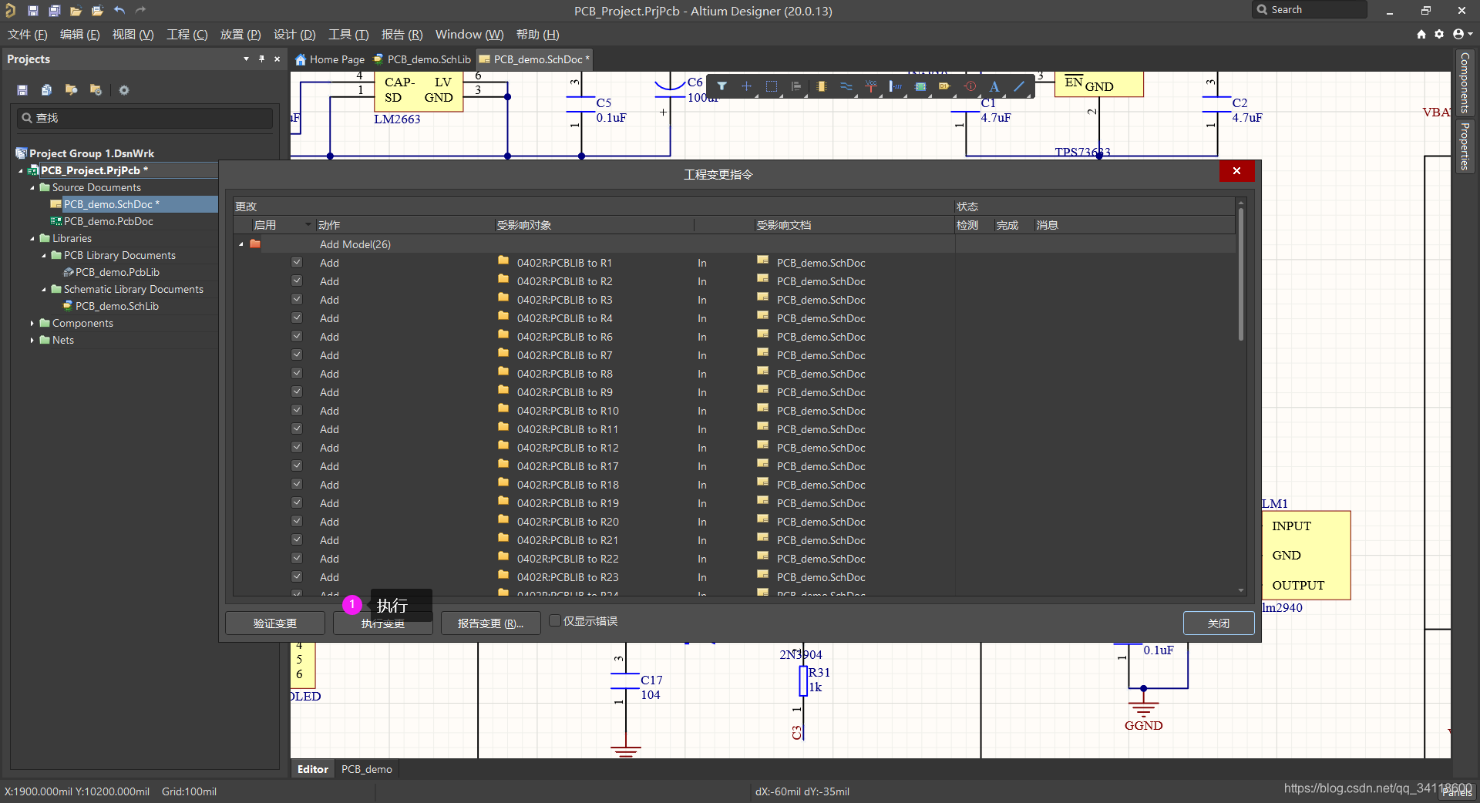This screenshot has width=1480, height=803.
Task: Expand the Components folder
Action: point(32,324)
